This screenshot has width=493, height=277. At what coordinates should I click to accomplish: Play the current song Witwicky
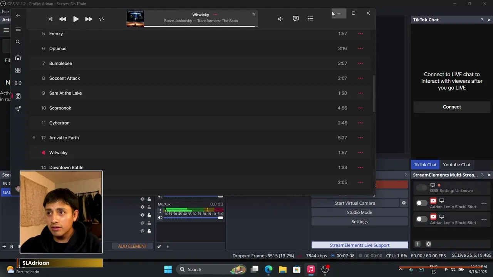click(x=76, y=19)
